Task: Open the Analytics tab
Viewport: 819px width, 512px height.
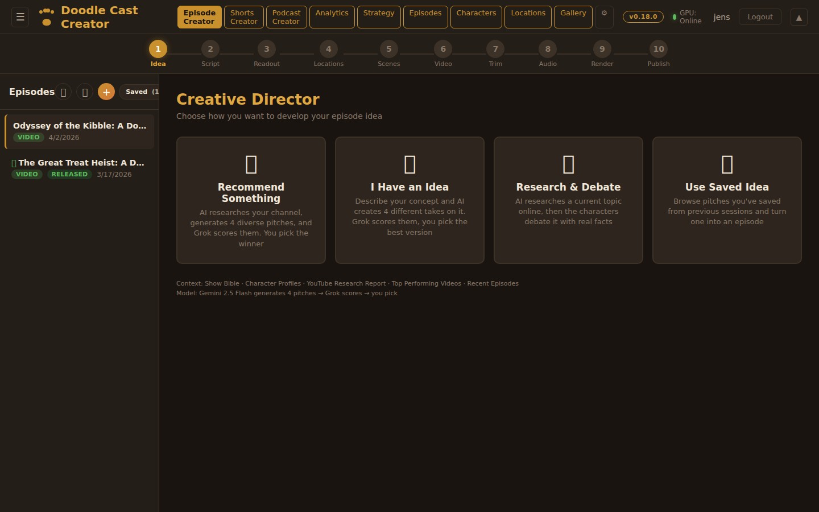Action: click(332, 17)
